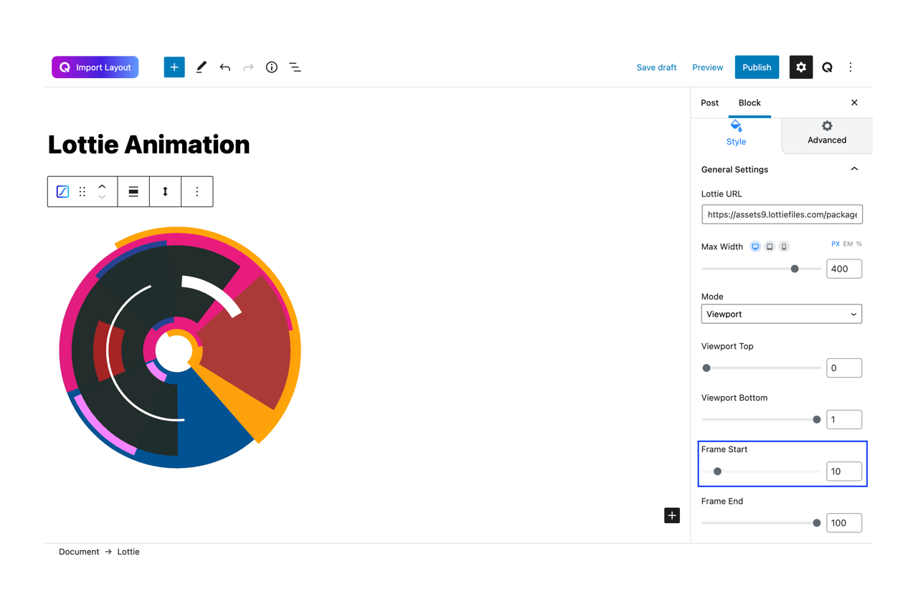Open the block inserter plus button
The height and width of the screenshot is (599, 918).
(x=174, y=67)
